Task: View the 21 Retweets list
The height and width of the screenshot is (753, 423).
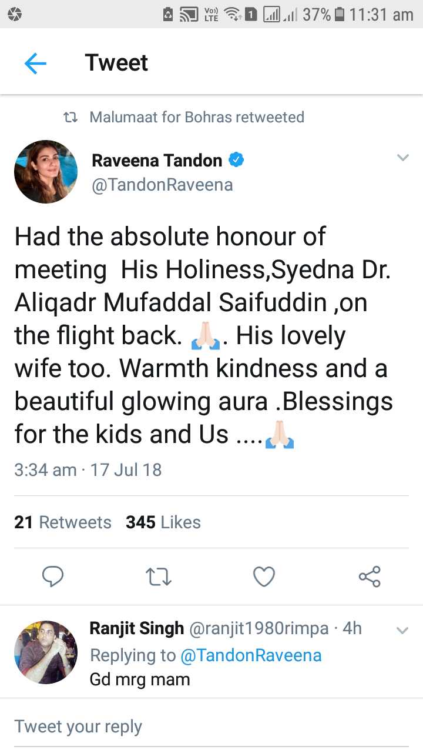Action: [63, 522]
